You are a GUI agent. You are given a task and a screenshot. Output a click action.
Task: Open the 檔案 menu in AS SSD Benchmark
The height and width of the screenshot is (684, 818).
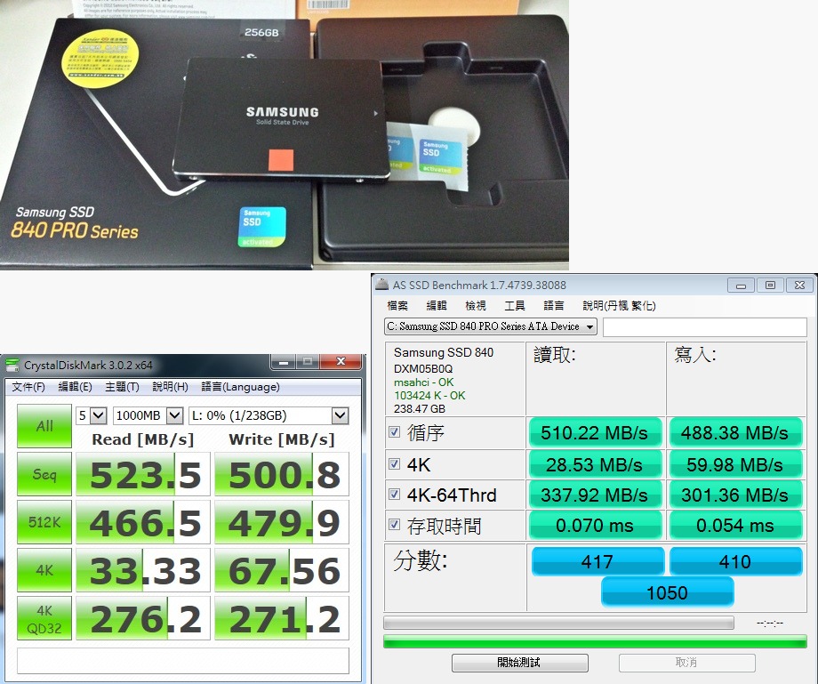(397, 306)
